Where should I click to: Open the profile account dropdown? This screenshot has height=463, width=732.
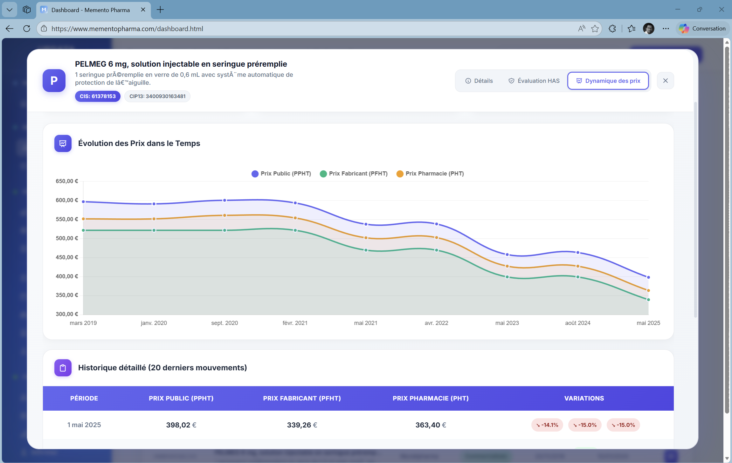pos(649,29)
